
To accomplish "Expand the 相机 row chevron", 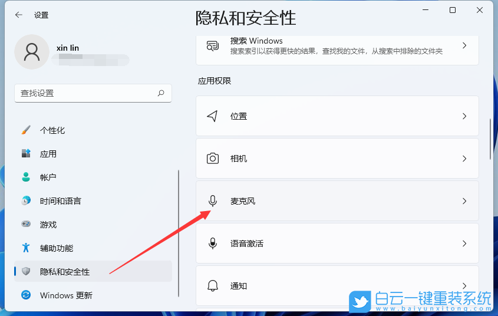I will click(464, 159).
